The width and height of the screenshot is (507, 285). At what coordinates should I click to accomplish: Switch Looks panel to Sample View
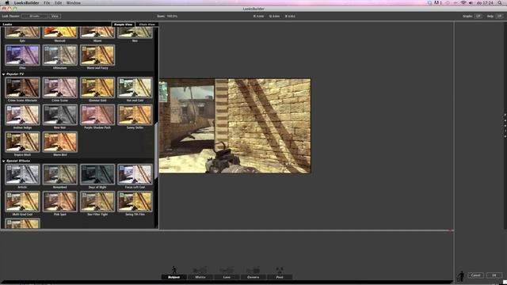[x=124, y=25]
